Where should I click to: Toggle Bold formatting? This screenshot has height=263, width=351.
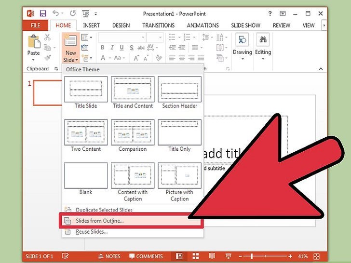pos(102,47)
